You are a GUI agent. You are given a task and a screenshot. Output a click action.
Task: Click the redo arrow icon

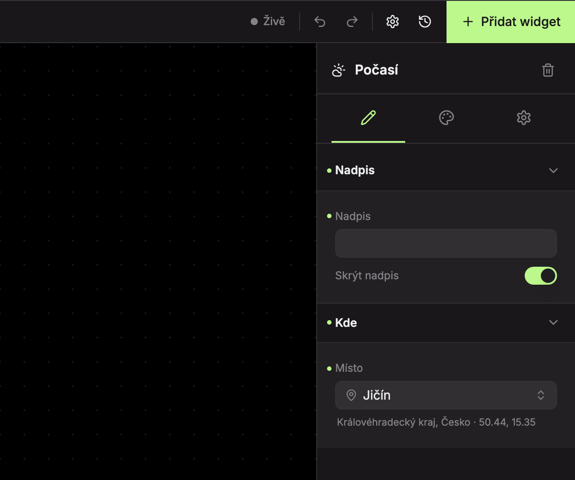pos(352,22)
